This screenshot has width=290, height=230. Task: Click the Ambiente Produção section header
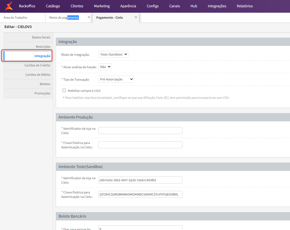coord(173,117)
